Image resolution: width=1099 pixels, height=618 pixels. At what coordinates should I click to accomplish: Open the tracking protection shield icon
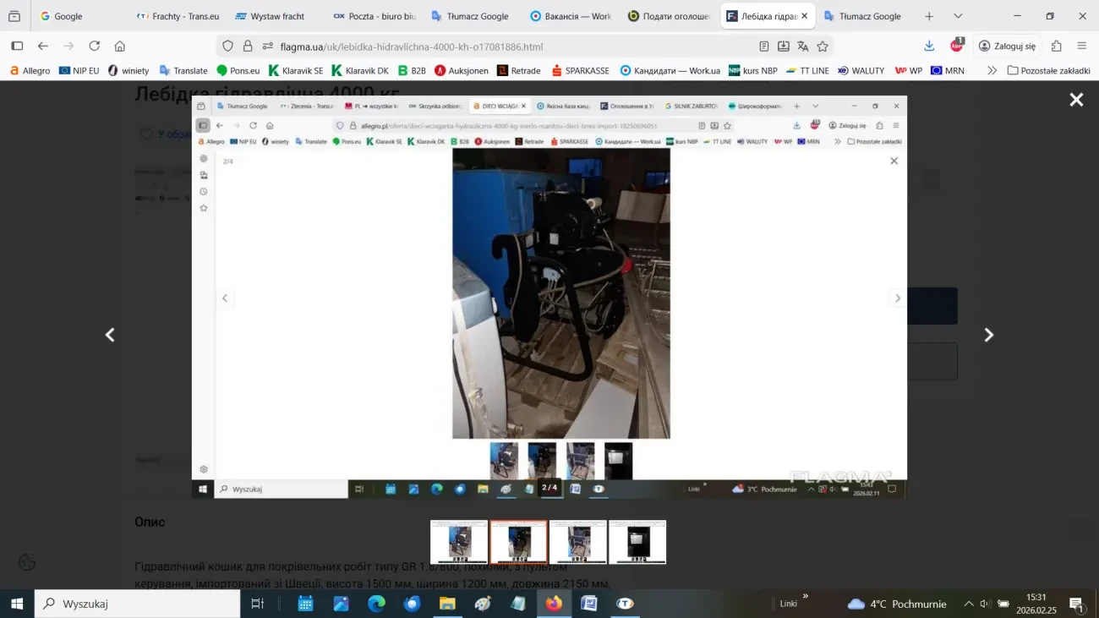click(227, 46)
